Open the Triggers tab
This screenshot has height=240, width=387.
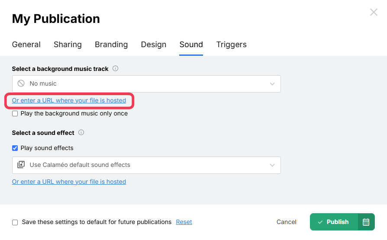(x=231, y=45)
